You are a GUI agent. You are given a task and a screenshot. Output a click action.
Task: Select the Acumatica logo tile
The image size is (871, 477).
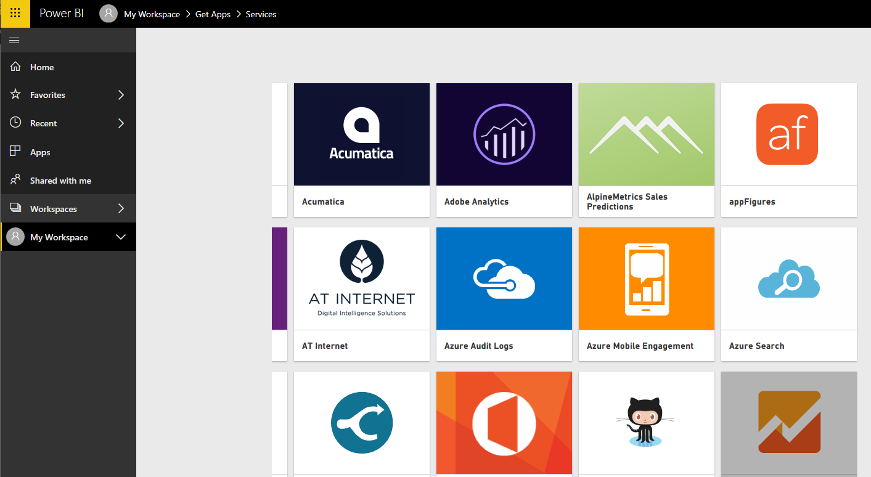362,134
